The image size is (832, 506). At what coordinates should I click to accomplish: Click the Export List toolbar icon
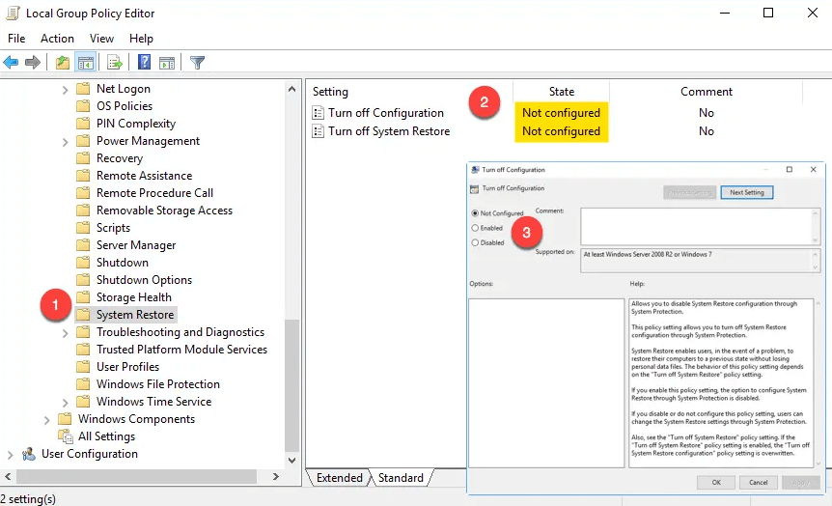[x=115, y=63]
